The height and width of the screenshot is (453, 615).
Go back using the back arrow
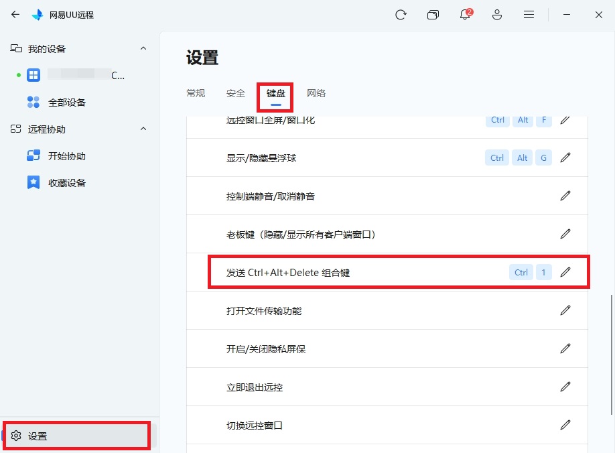tap(15, 15)
